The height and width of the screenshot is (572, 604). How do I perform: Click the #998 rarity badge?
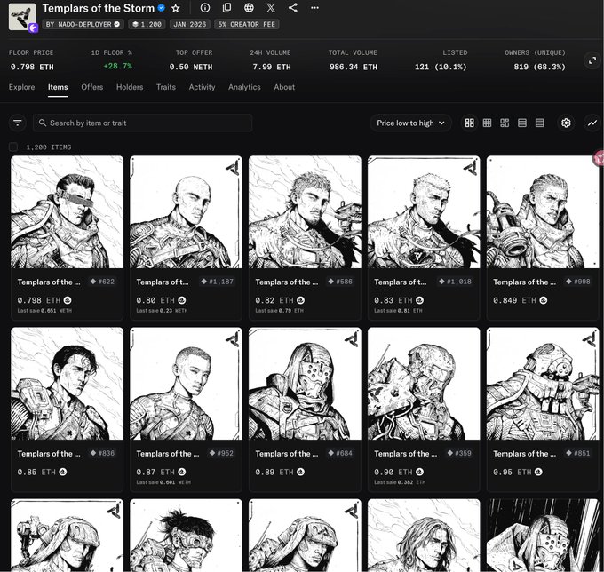click(x=578, y=282)
